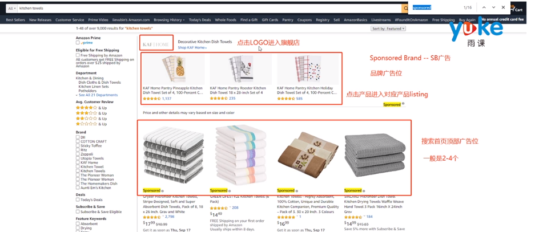Check the Prime eligibility checkbox

tap(78, 43)
